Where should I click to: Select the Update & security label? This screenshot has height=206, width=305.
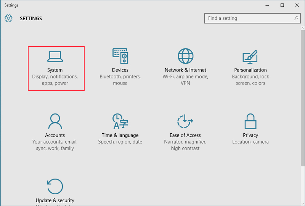point(55,200)
